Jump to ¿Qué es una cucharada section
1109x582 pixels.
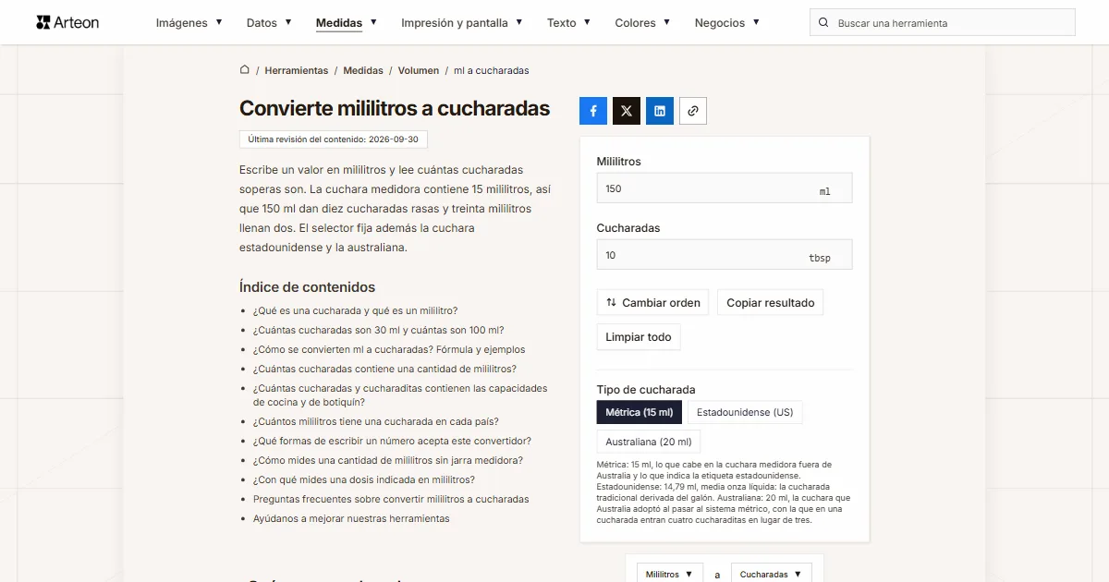(355, 310)
